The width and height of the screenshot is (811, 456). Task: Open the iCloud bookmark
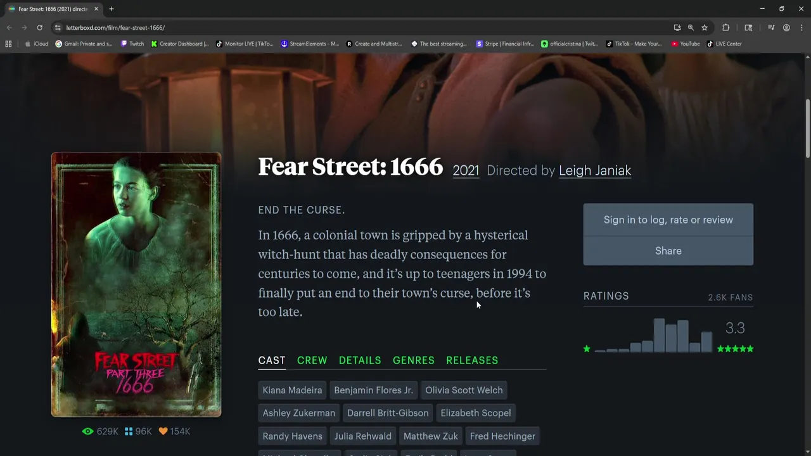36,44
